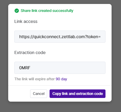Image resolution: width=121 pixels, height=112 pixels.
Task: Click the 'The link will expire after' note
Action: coord(35,79)
